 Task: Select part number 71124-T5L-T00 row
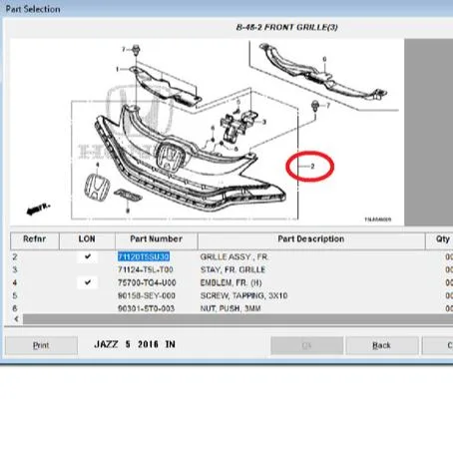point(231,269)
